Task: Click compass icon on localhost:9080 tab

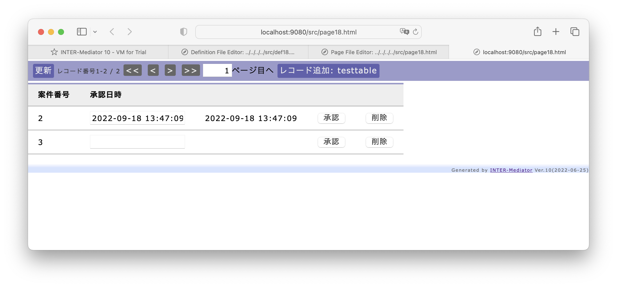Action: pyautogui.click(x=476, y=52)
